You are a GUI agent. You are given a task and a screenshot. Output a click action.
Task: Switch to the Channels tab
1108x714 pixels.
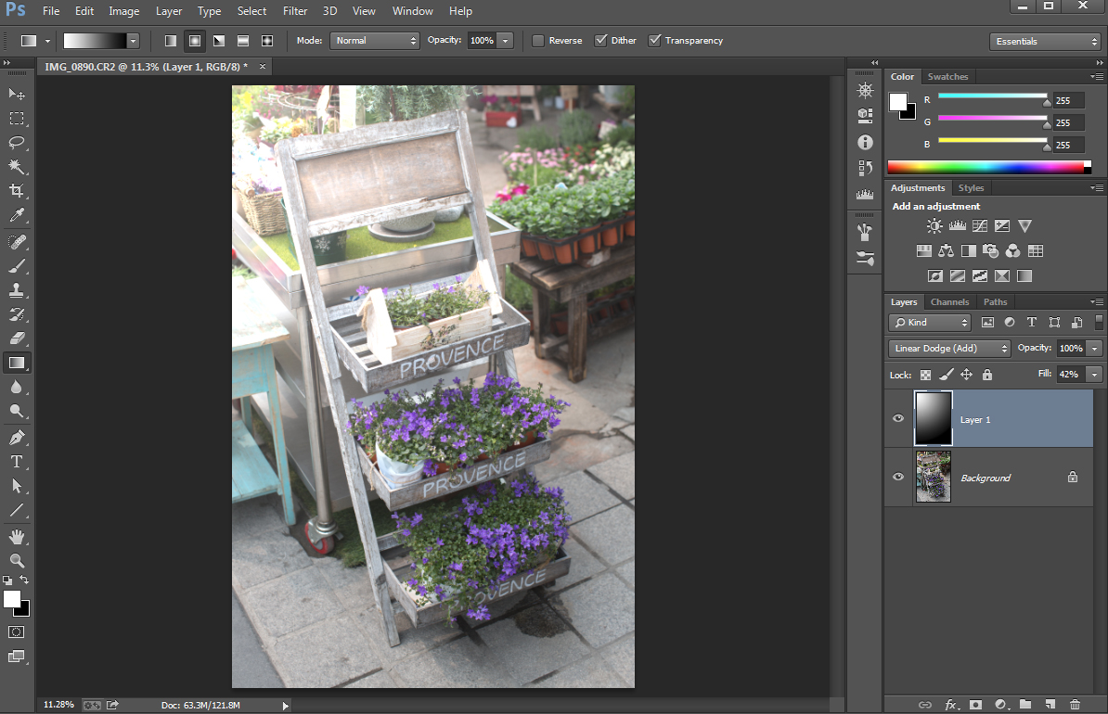pos(949,302)
